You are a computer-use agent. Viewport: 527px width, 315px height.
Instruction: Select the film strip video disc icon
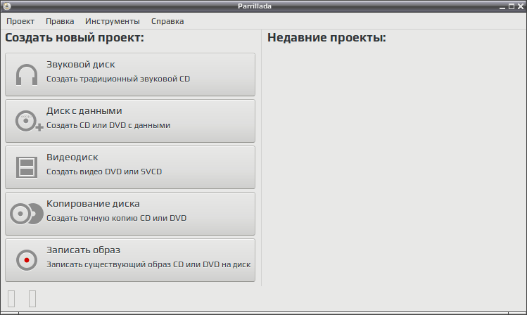[27, 167]
